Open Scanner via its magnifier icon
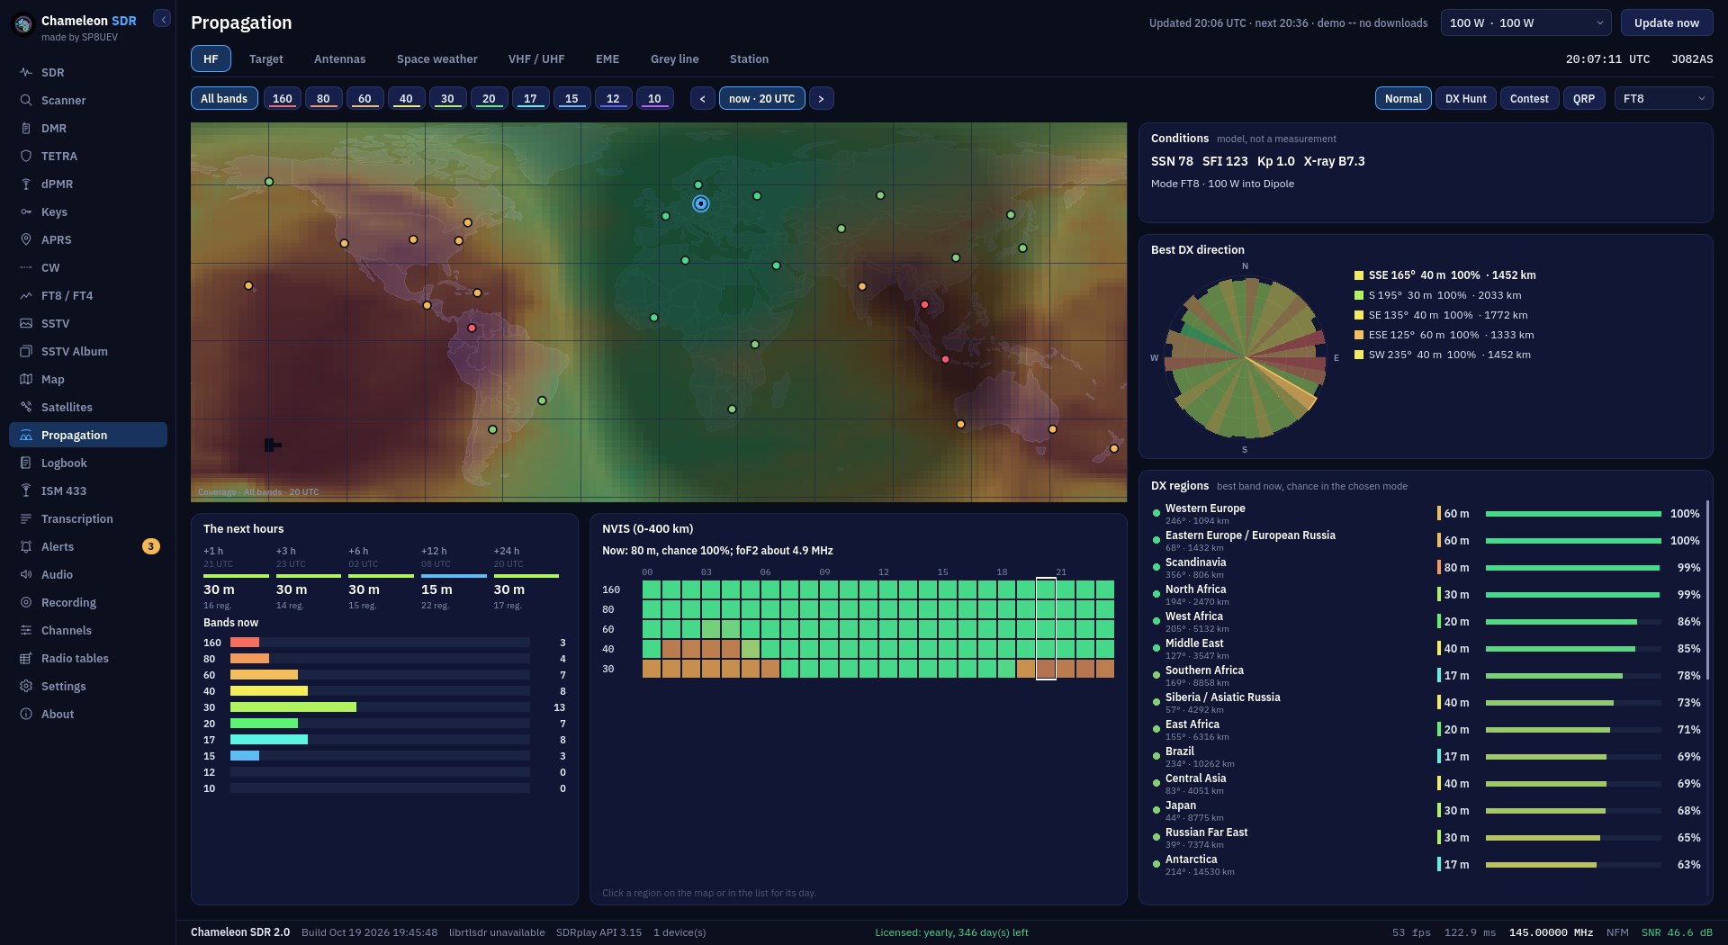This screenshot has width=1728, height=945. 26,100
